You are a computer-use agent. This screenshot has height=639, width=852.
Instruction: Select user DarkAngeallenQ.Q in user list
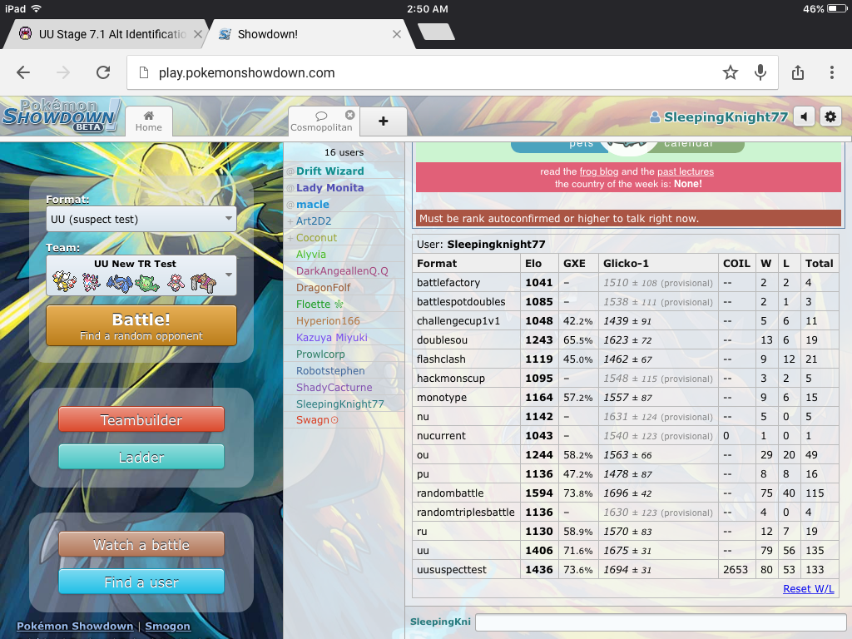coord(342,270)
